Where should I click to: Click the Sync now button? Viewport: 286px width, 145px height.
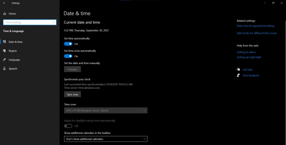tap(72, 94)
